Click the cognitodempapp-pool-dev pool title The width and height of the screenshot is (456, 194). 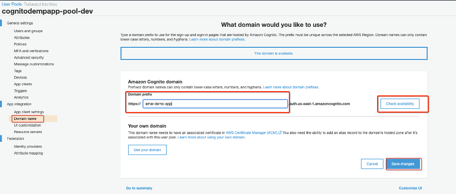point(47,11)
